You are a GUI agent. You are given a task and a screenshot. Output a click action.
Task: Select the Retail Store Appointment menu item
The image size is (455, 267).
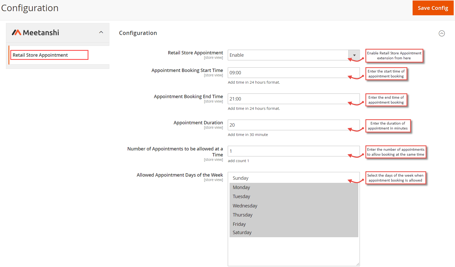tap(40, 55)
